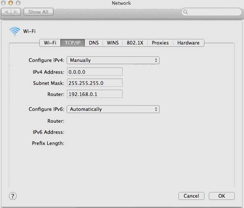
Task: Click the Cancel button
Action: click(x=191, y=196)
